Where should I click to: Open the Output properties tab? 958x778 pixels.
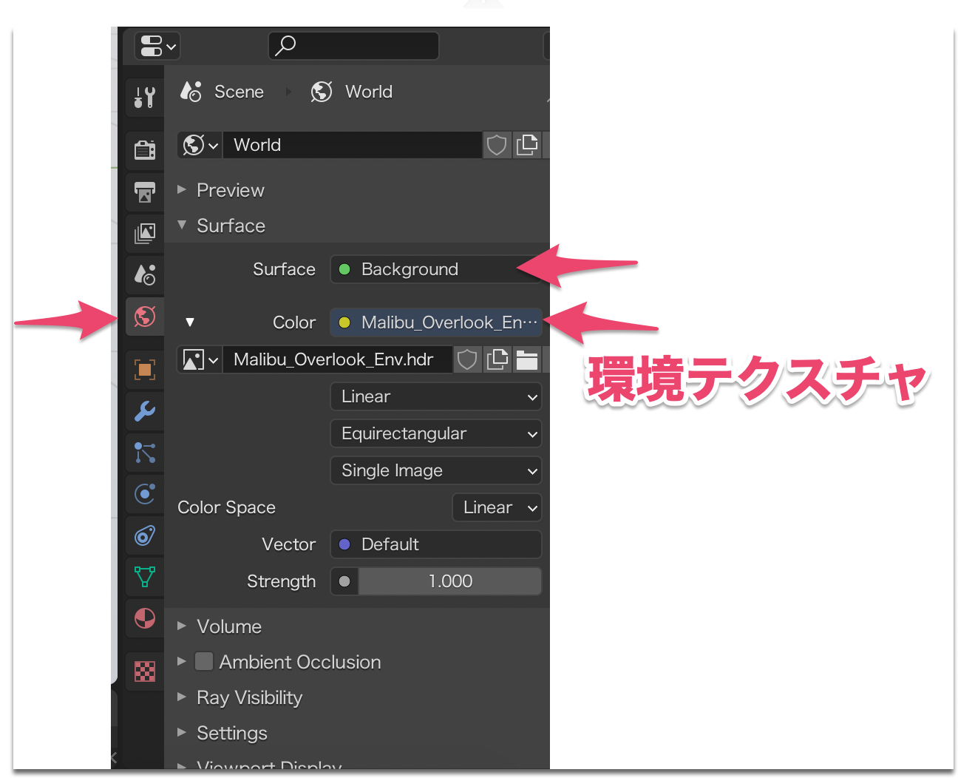coord(145,192)
